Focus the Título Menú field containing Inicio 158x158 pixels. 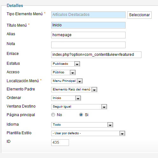(x=88, y=25)
